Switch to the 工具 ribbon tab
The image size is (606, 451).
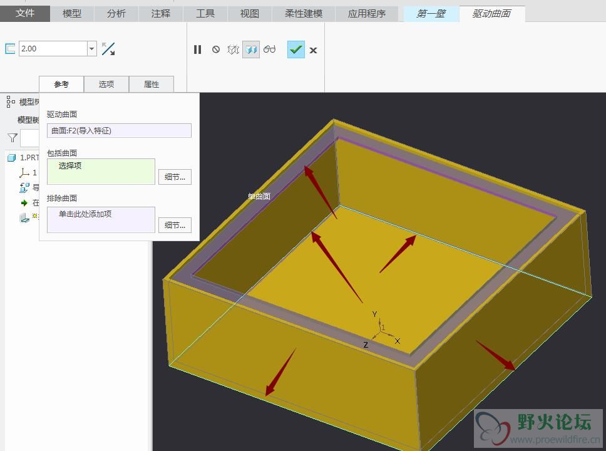click(205, 14)
